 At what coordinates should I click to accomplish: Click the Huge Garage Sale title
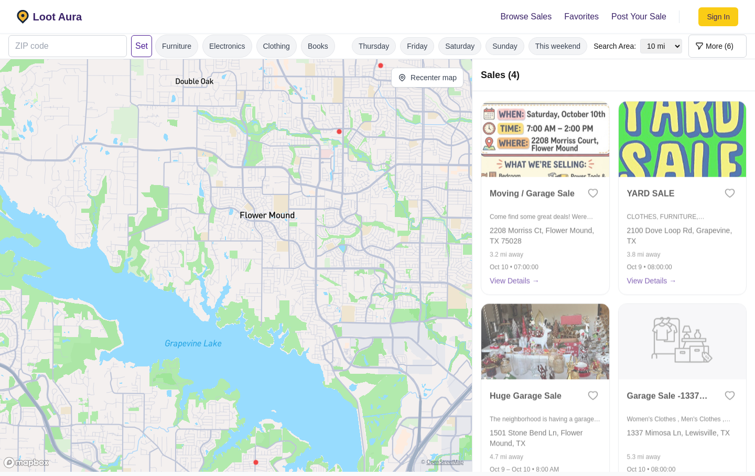coord(525,396)
